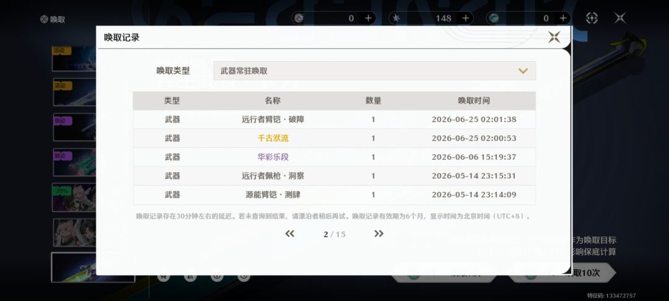
Task: Click timestamp 2026-05-14 23:14:09
Action: pos(474,194)
